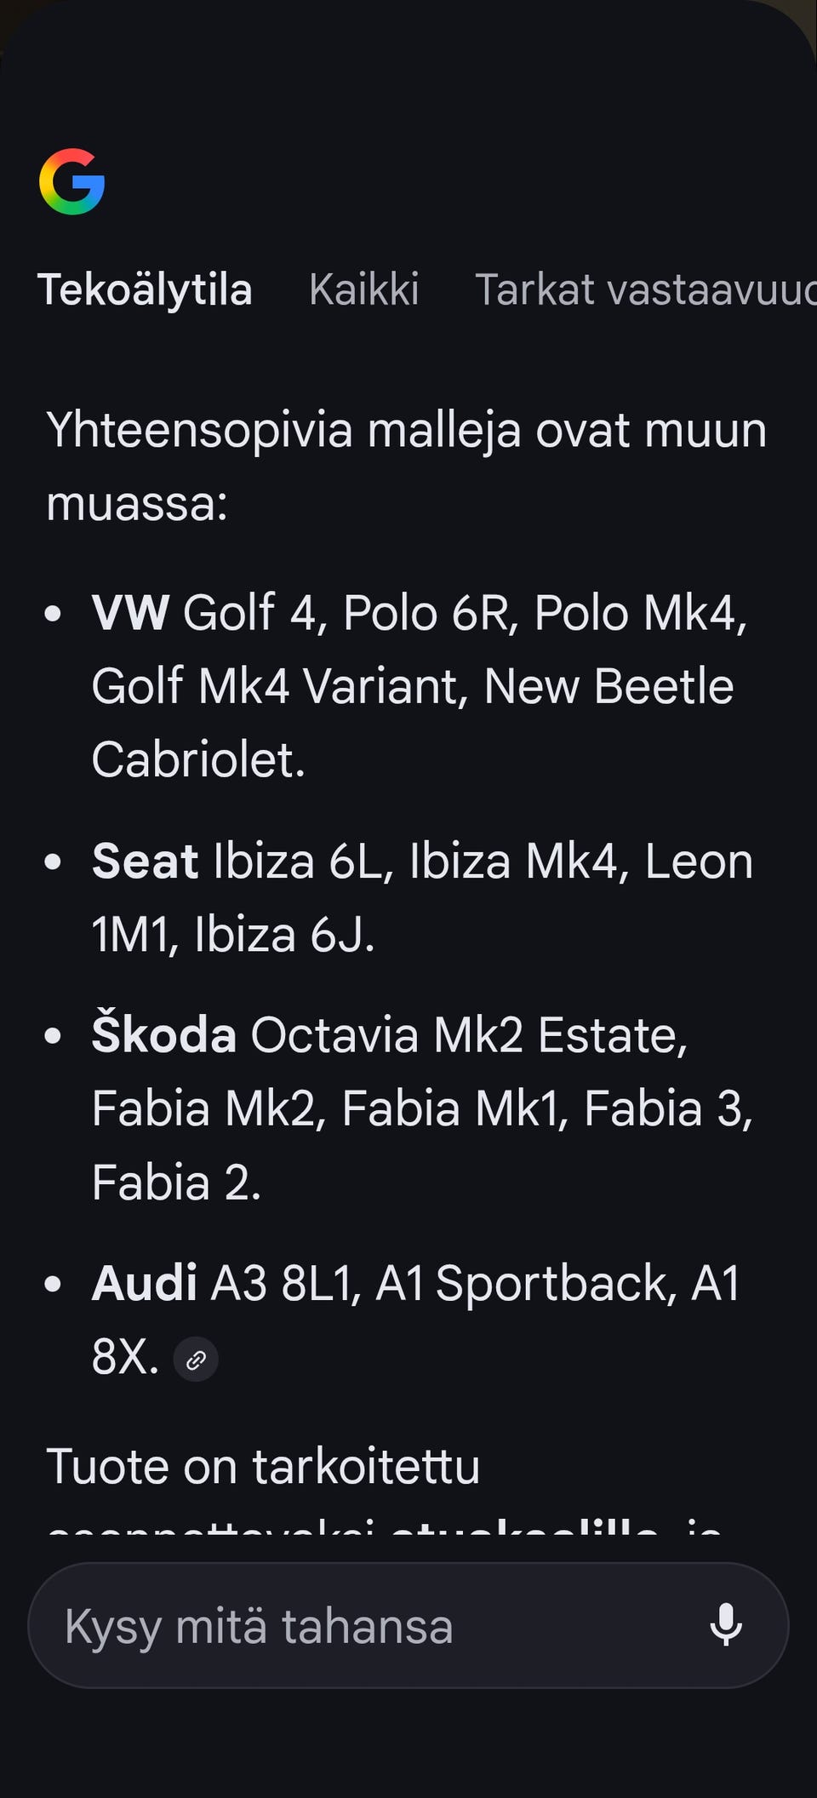The image size is (817, 1798).
Task: Open the source link icon after Audi list
Action: [x=196, y=1360]
